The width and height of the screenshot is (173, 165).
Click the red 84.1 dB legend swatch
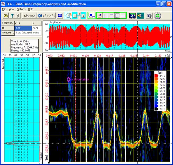[156, 76]
